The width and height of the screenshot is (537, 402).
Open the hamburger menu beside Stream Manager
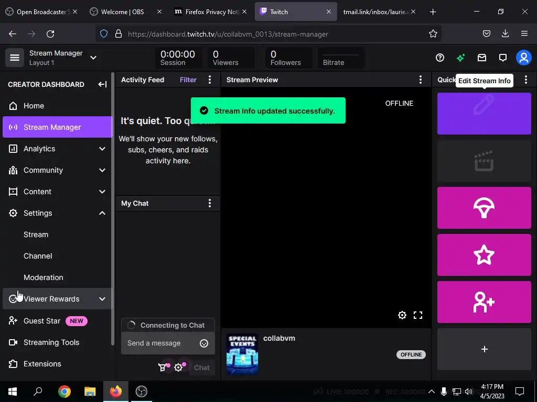14,58
